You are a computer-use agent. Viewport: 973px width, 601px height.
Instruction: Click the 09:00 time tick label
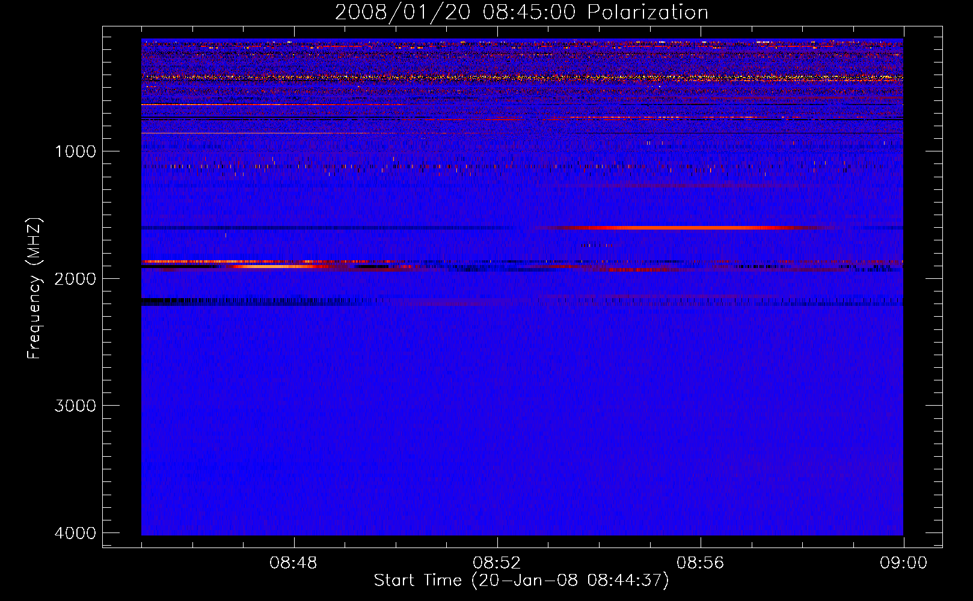pyautogui.click(x=903, y=563)
